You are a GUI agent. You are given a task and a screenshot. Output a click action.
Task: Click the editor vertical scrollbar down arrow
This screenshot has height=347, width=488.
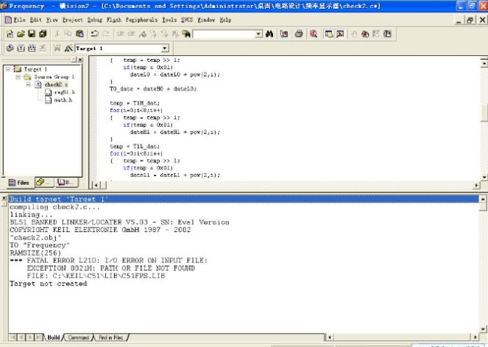[x=484, y=177]
